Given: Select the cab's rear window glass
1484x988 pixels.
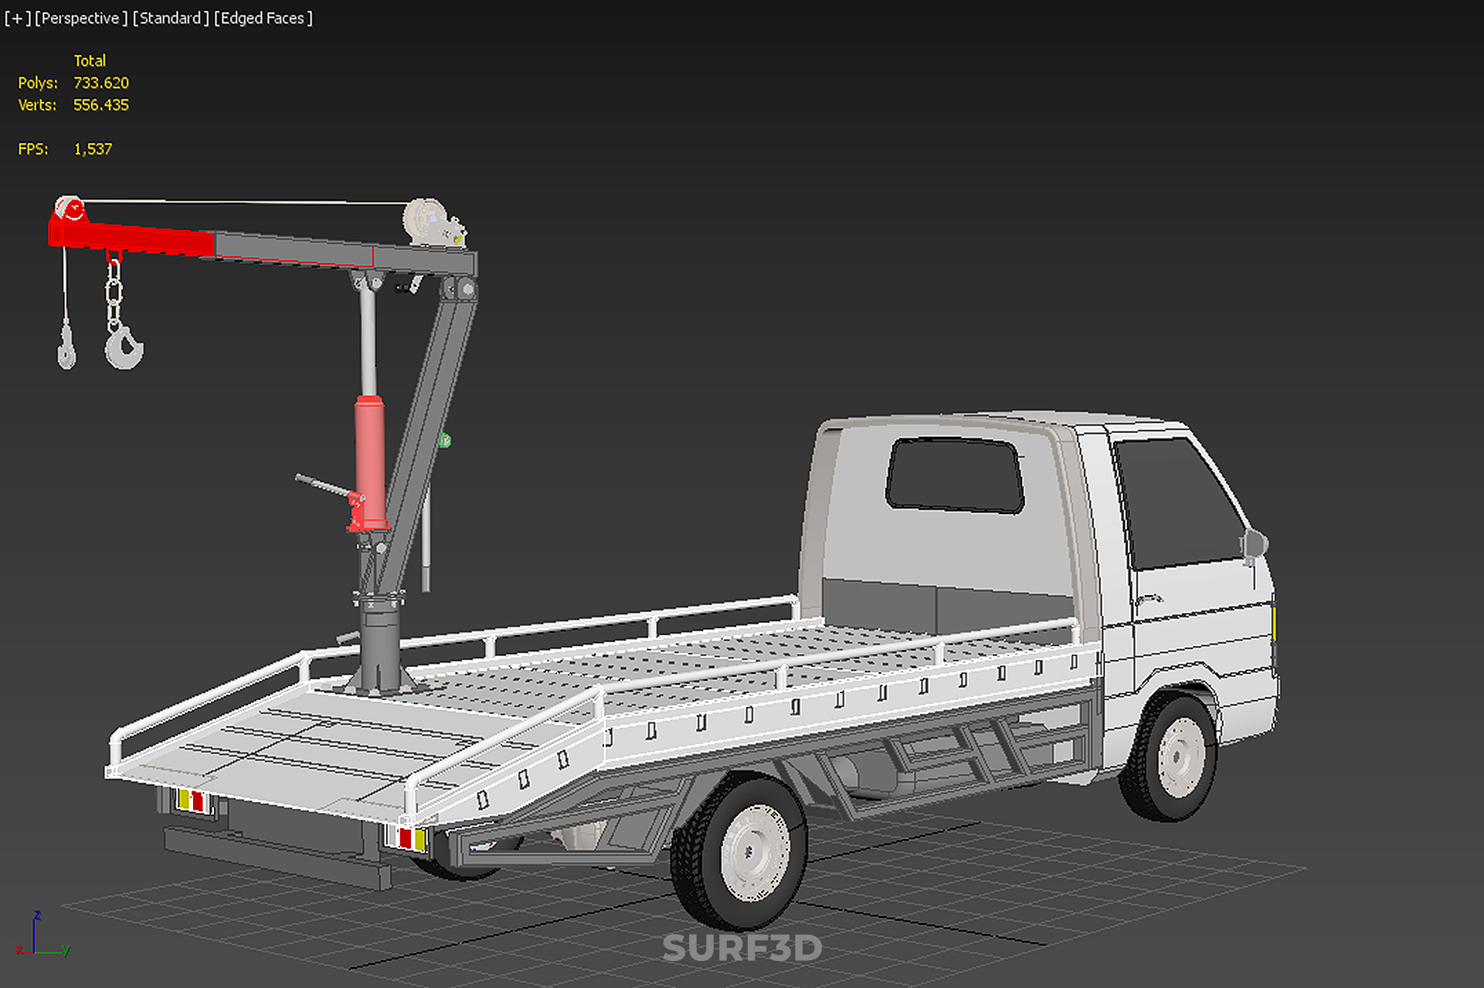Looking at the screenshot, I should 956,474.
